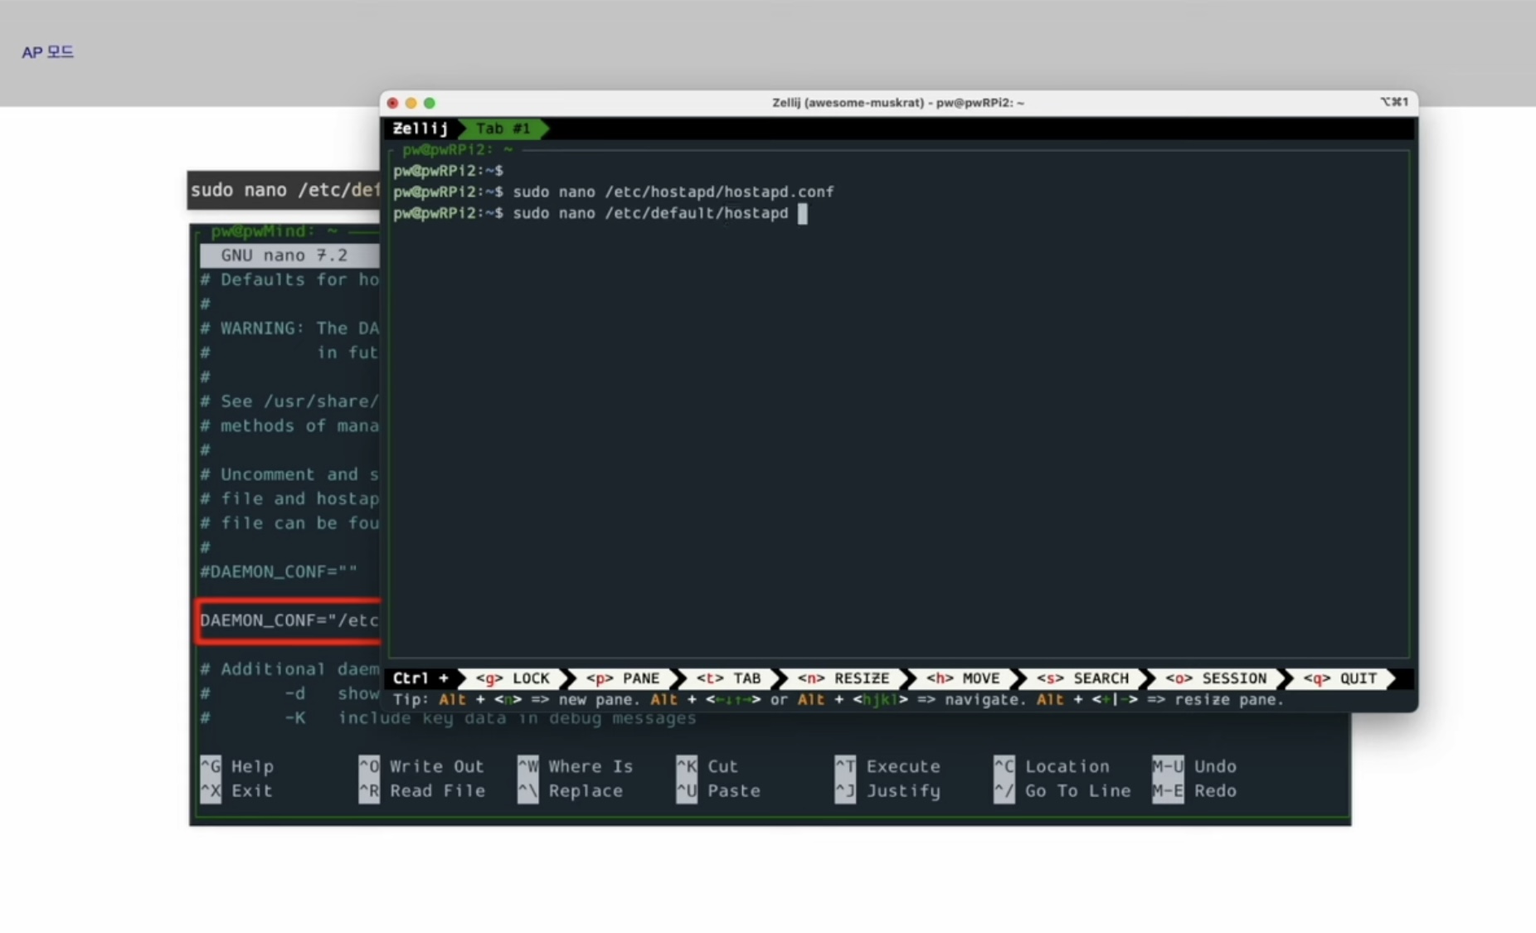Click the TAB mode item in Zellij status bar

[x=729, y=678]
